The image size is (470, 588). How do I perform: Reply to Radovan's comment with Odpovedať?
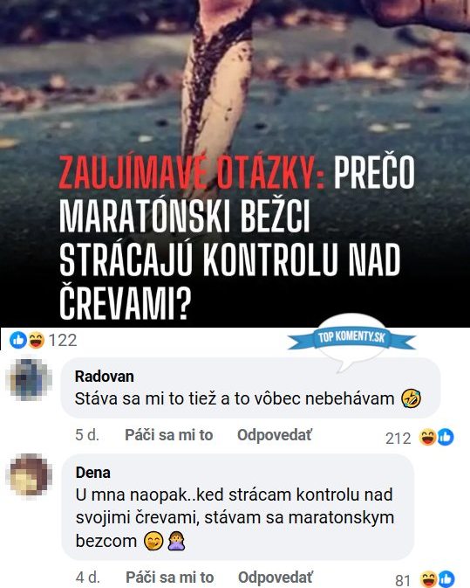275,435
